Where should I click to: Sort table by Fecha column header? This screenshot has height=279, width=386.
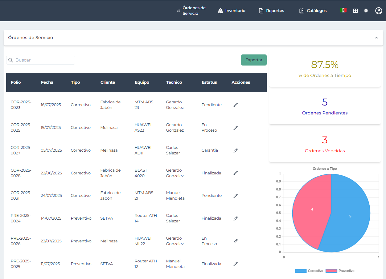pyautogui.click(x=47, y=82)
